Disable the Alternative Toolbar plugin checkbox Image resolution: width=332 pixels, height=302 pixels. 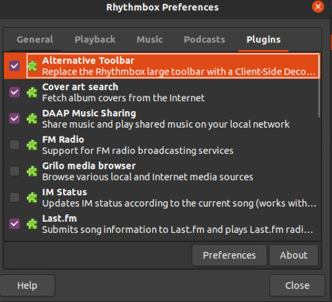pos(15,65)
